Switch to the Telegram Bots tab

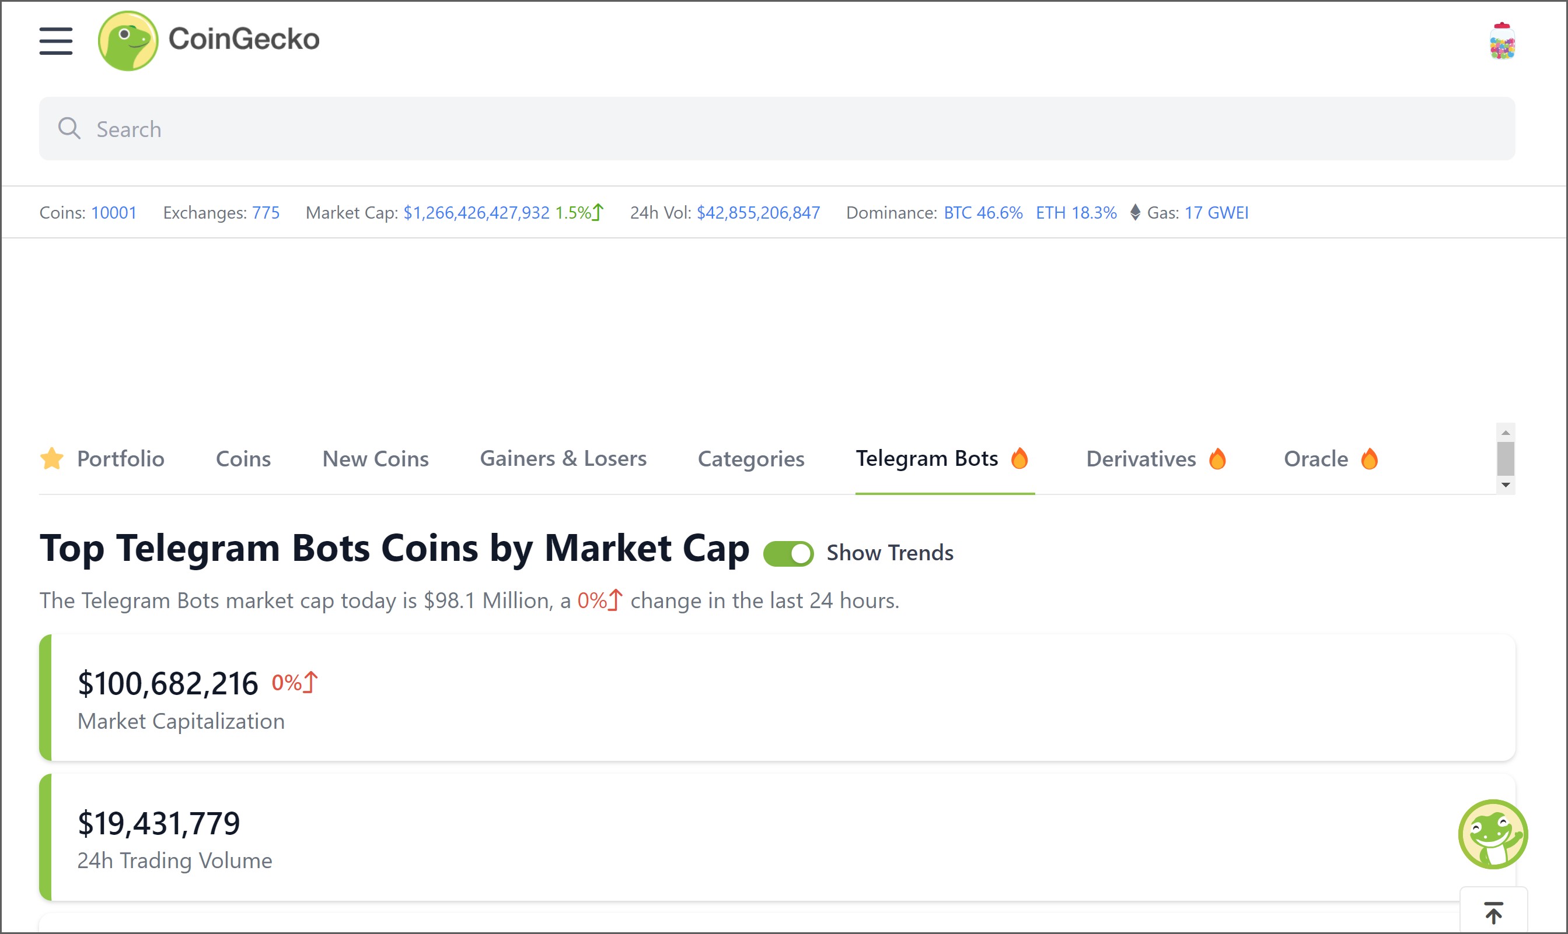(x=942, y=459)
